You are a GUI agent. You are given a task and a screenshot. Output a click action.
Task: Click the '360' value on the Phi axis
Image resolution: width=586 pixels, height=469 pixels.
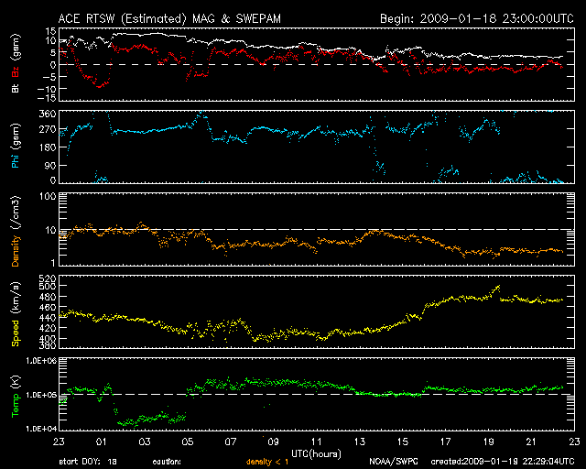[x=48, y=114]
